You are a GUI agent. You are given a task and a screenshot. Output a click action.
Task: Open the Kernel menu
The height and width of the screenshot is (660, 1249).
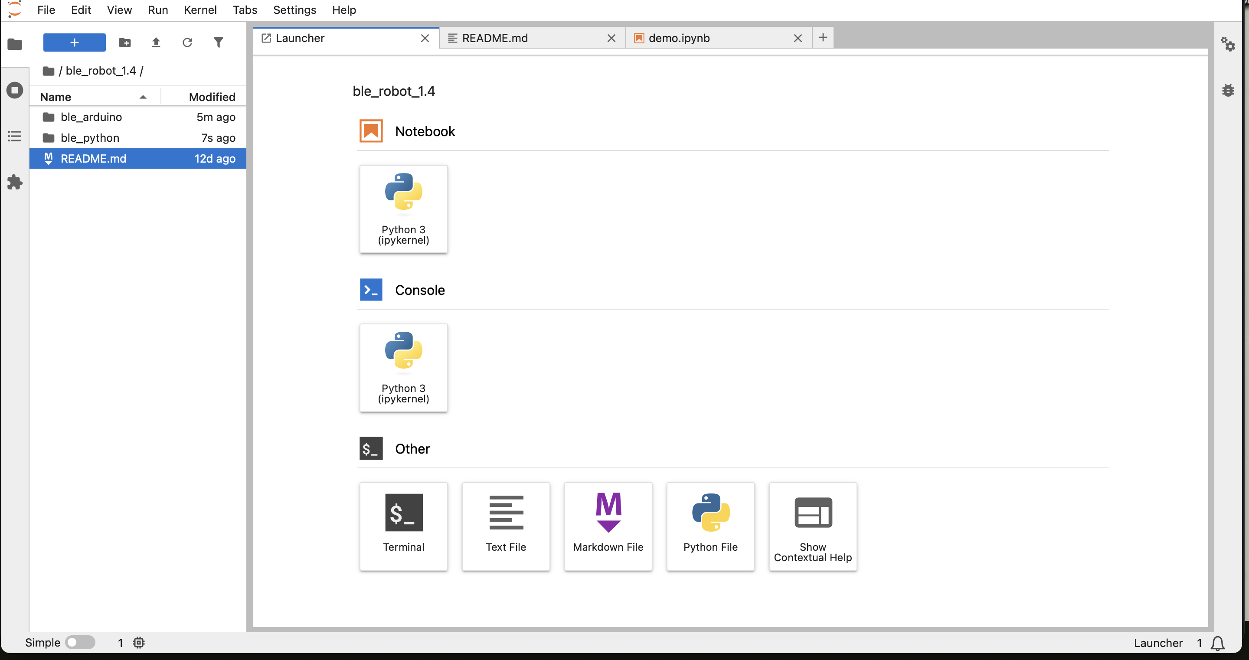200,10
